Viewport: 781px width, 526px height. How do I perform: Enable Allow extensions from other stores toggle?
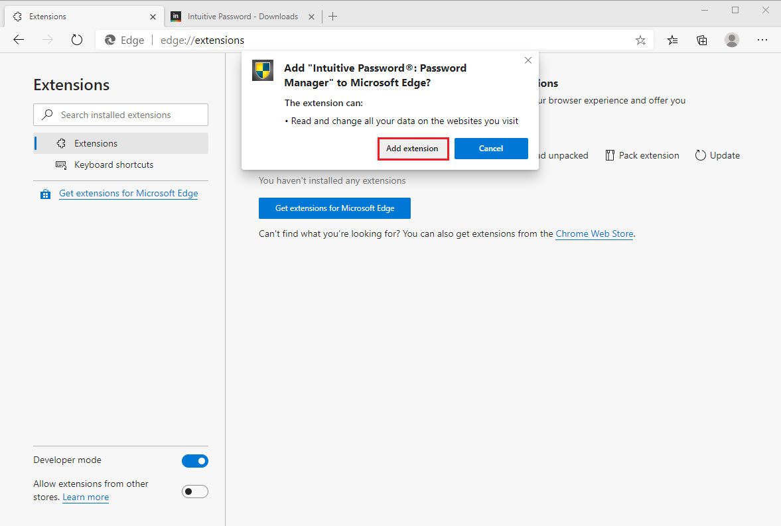click(194, 492)
